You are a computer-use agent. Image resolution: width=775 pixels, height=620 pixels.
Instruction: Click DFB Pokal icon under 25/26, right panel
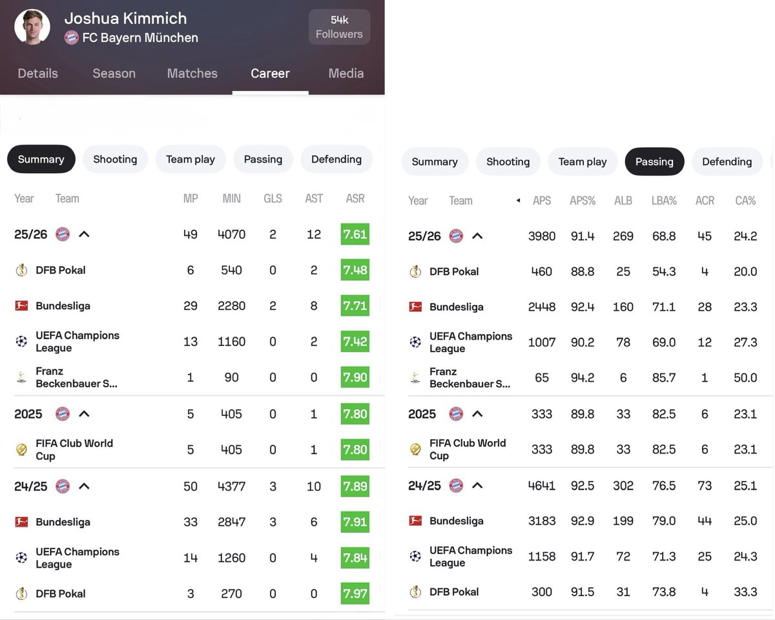(x=415, y=271)
